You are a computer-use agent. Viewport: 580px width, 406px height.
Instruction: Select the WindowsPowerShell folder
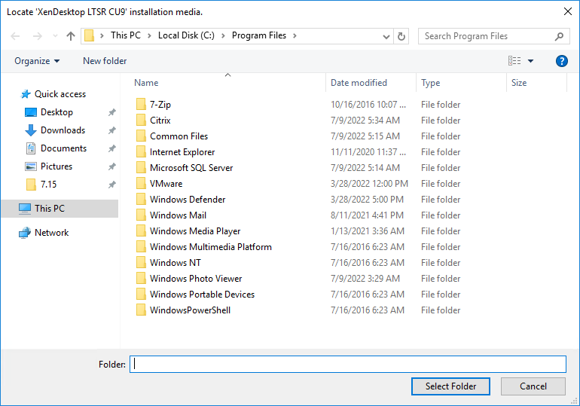tap(190, 310)
